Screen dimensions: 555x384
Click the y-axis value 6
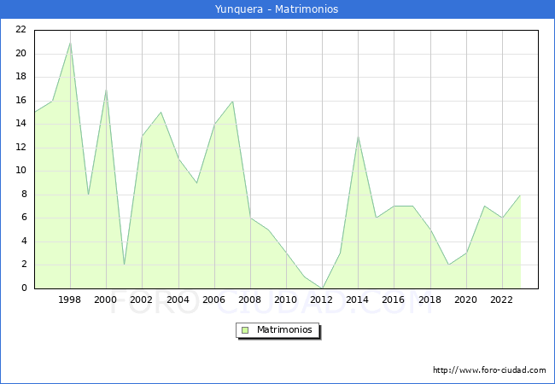(24, 217)
